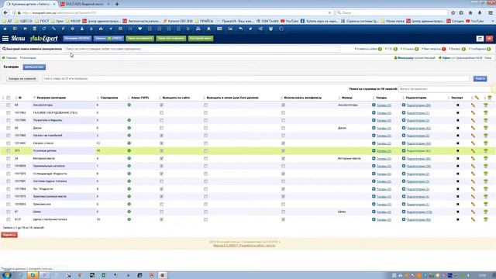Toggle 'Выводить на сайте' for Аккумуляторы
The image size is (496, 279).
pos(162,105)
